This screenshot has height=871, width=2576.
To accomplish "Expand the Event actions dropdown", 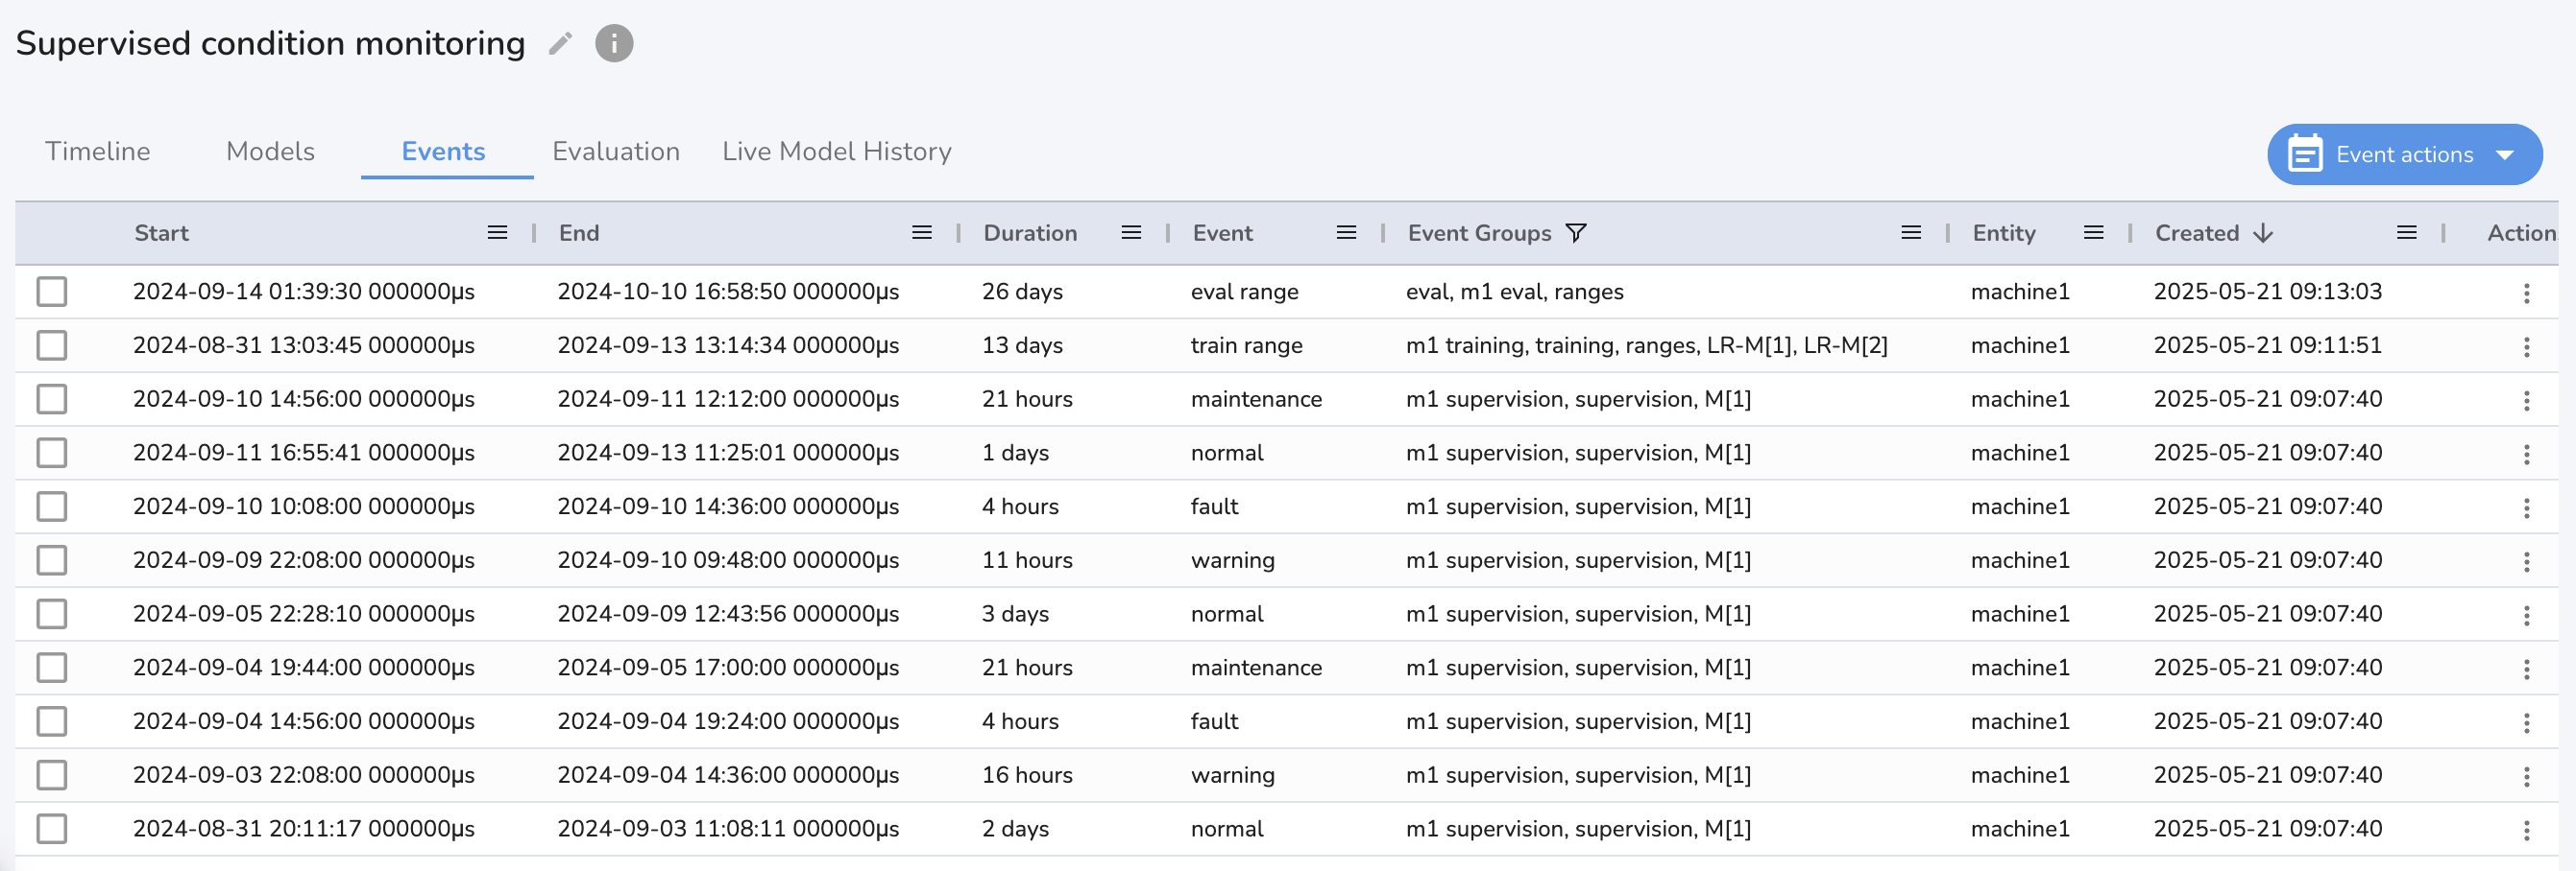I will pyautogui.click(x=2404, y=154).
